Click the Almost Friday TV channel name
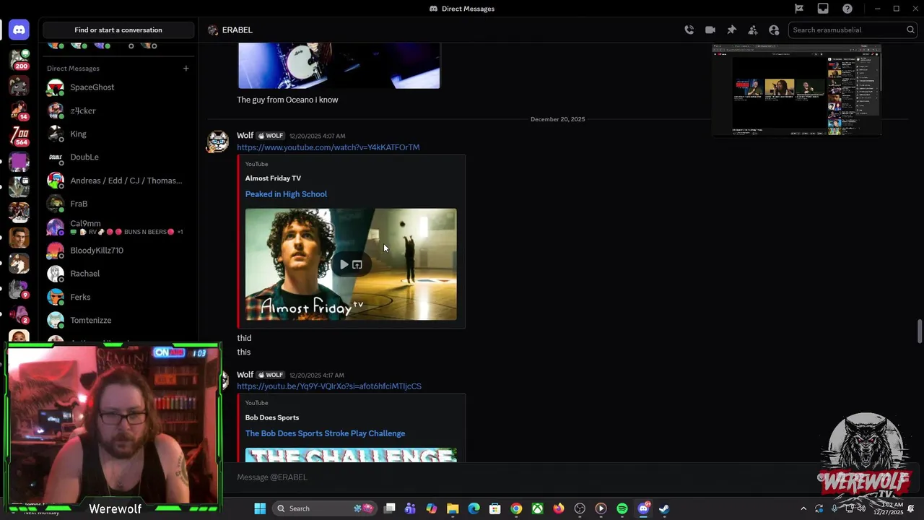This screenshot has width=924, height=520. [x=273, y=178]
